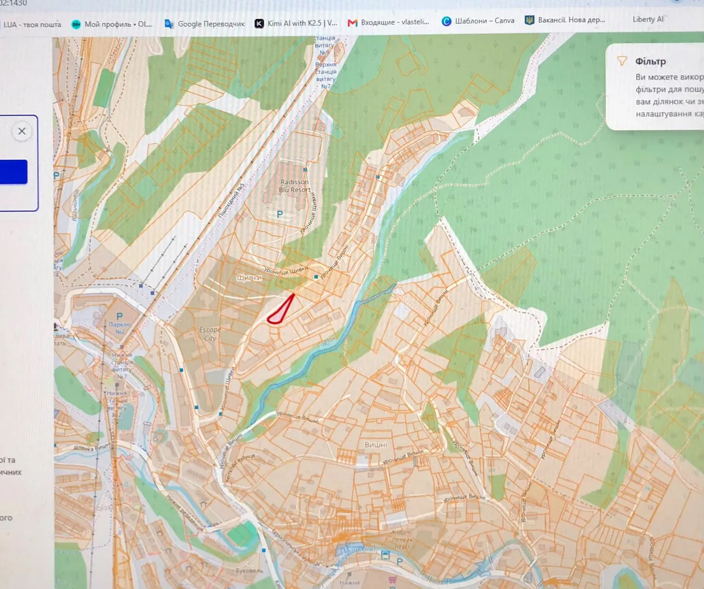Image resolution: width=704 pixels, height=589 pixels.
Task: Click the Radisson Blu Resort map label
Action: tap(294, 186)
